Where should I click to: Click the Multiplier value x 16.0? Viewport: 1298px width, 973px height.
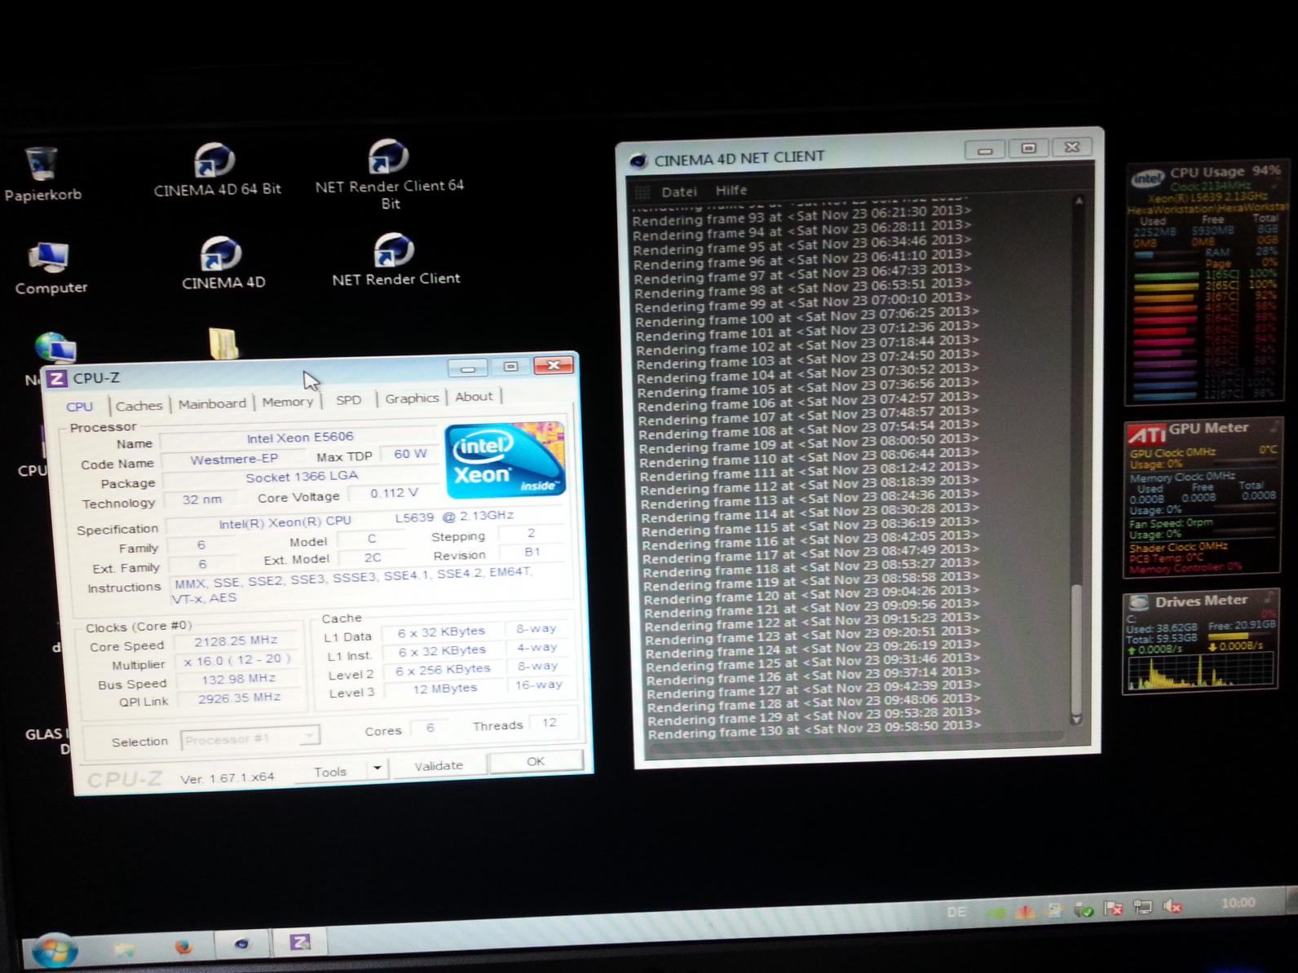236,660
